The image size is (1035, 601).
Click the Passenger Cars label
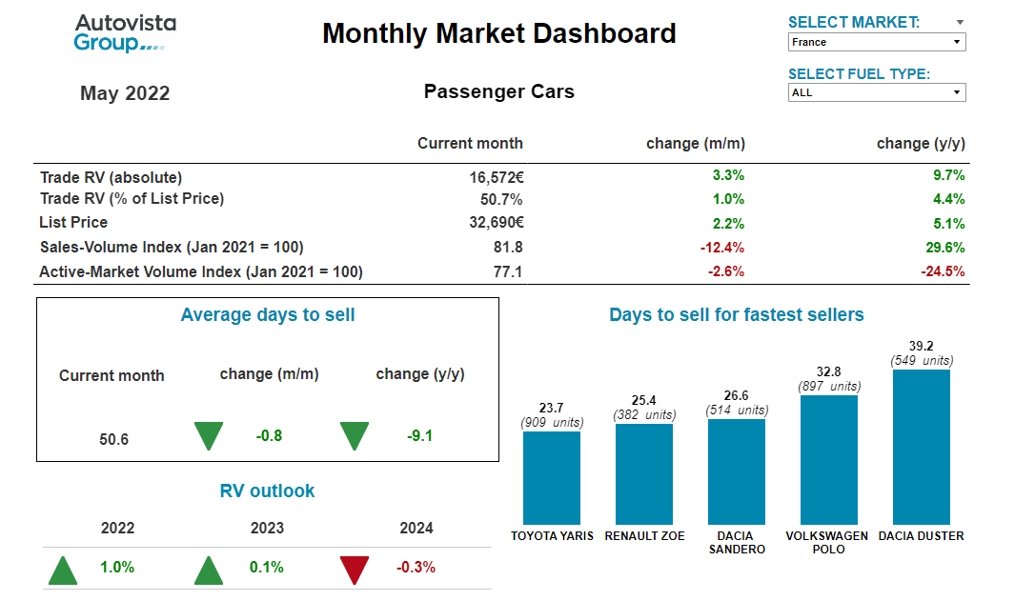[498, 91]
